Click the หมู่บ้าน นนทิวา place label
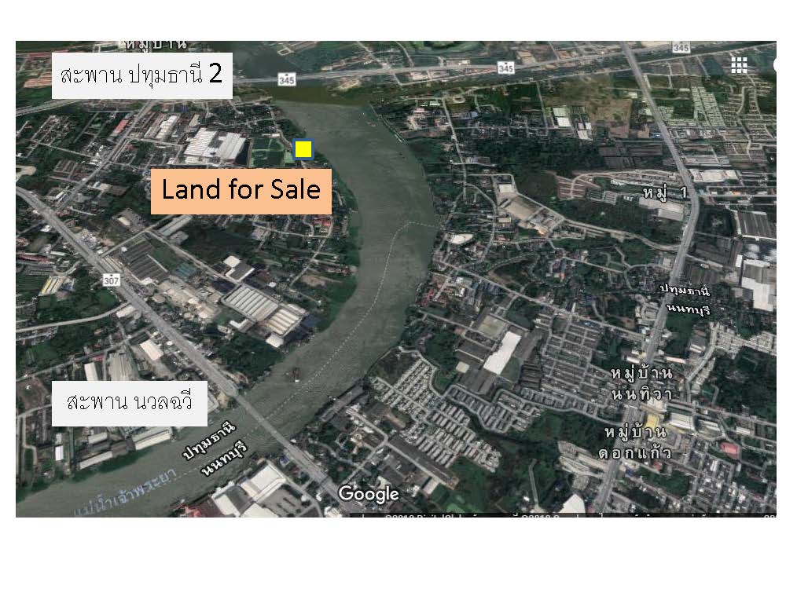Screen dimensions: 786x589 (641, 383)
